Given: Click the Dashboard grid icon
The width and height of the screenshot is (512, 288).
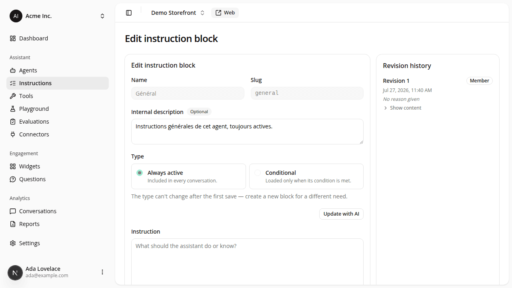Looking at the screenshot, I should click(x=13, y=38).
